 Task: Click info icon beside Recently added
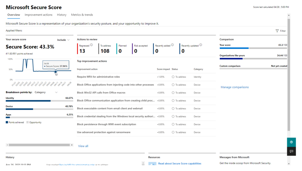click(172, 45)
